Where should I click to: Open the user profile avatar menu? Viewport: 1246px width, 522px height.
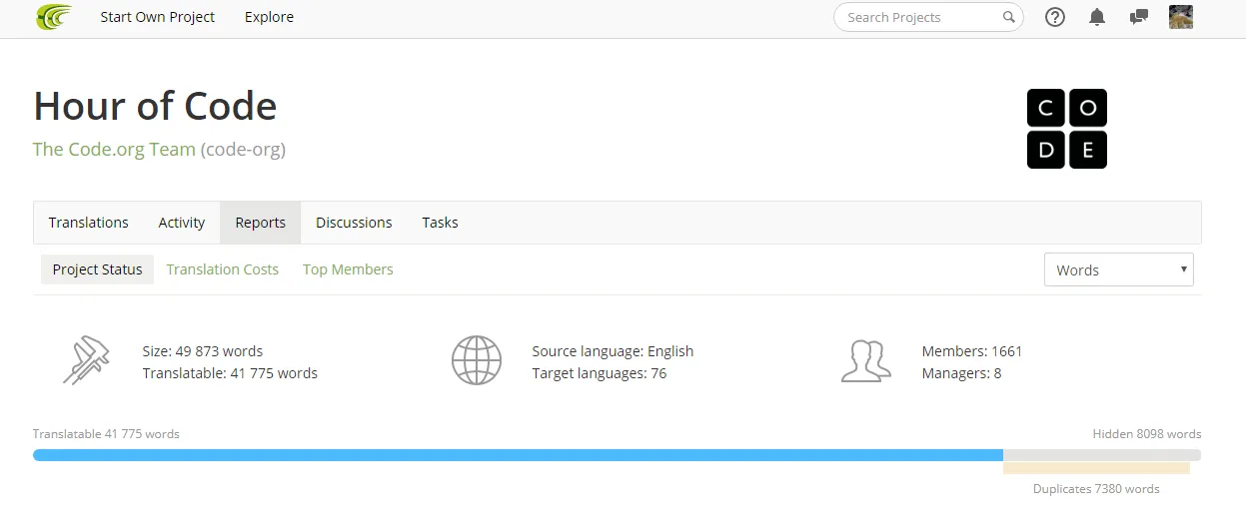click(x=1181, y=17)
